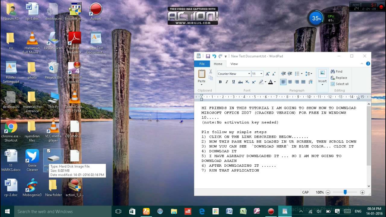Click the WordPad Help question mark icon
Image resolution: width=386 pixels, height=217 pixels.
pyautogui.click(x=368, y=64)
